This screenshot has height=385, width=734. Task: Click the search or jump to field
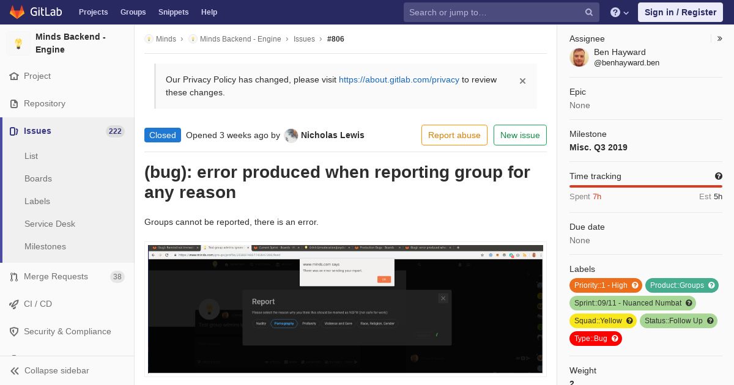coord(502,12)
